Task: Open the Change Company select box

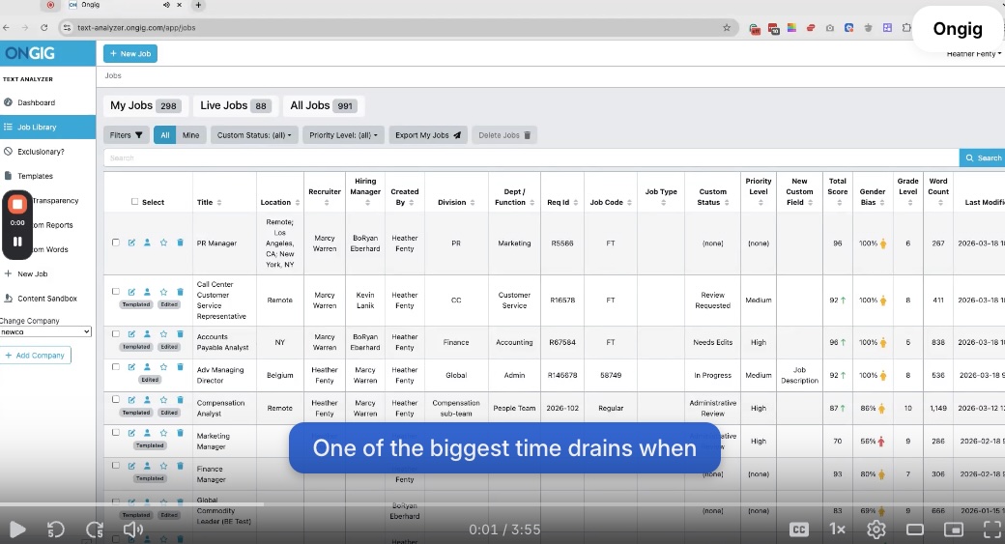Action: point(46,331)
